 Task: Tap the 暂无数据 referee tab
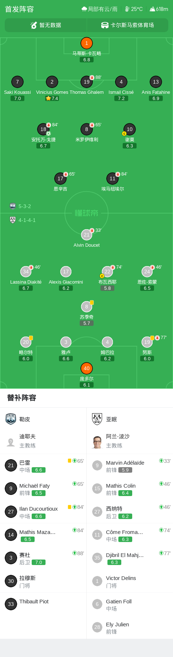pyautogui.click(x=46, y=25)
